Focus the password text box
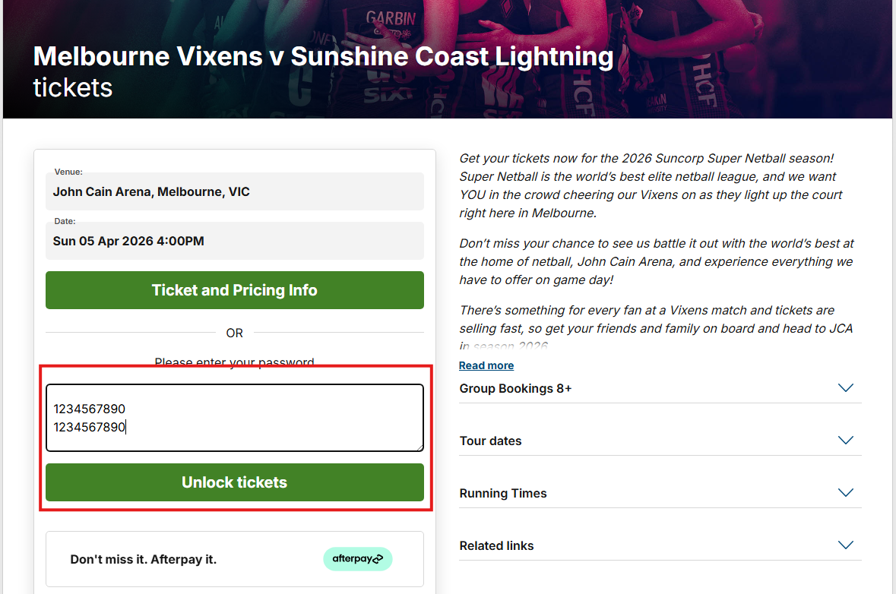This screenshot has height=594, width=896. [234, 418]
